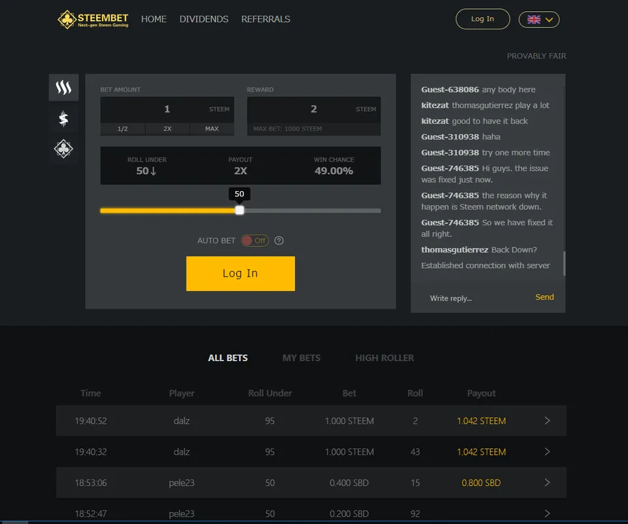Click the 0.400 SBD bet value
Screen dimensions: 628x524
[x=349, y=483]
